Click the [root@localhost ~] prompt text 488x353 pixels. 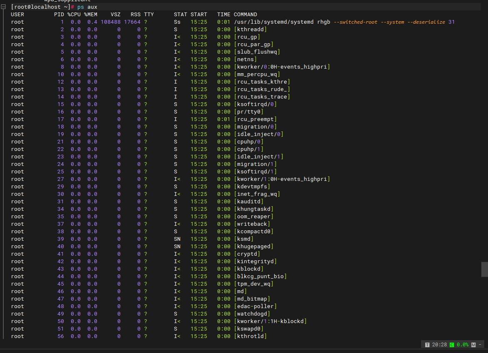(x=40, y=7)
